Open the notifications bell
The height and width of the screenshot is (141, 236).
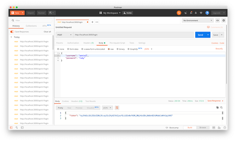point(196,13)
